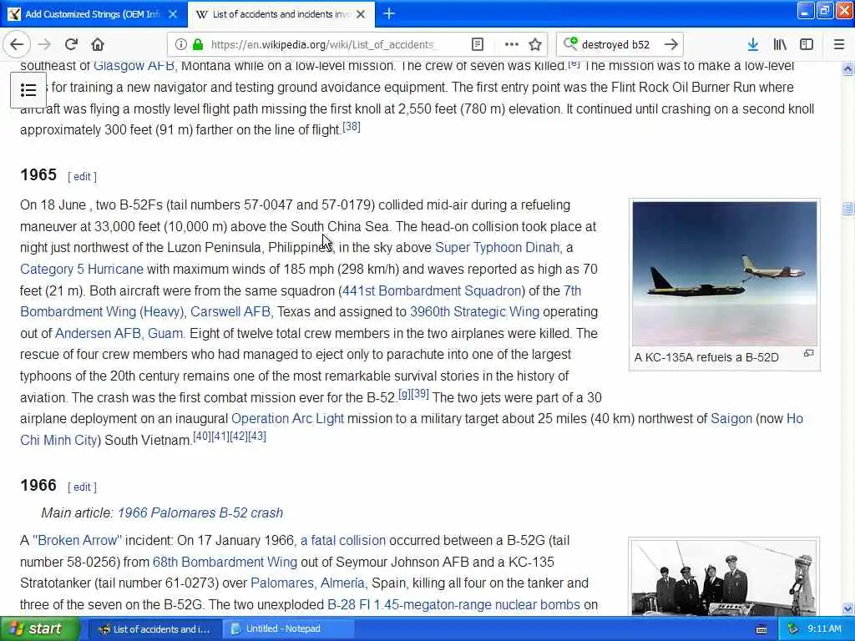This screenshot has height=641, width=855.
Task: Open 1966 Palomares B-52 crash main article
Action: 200,513
